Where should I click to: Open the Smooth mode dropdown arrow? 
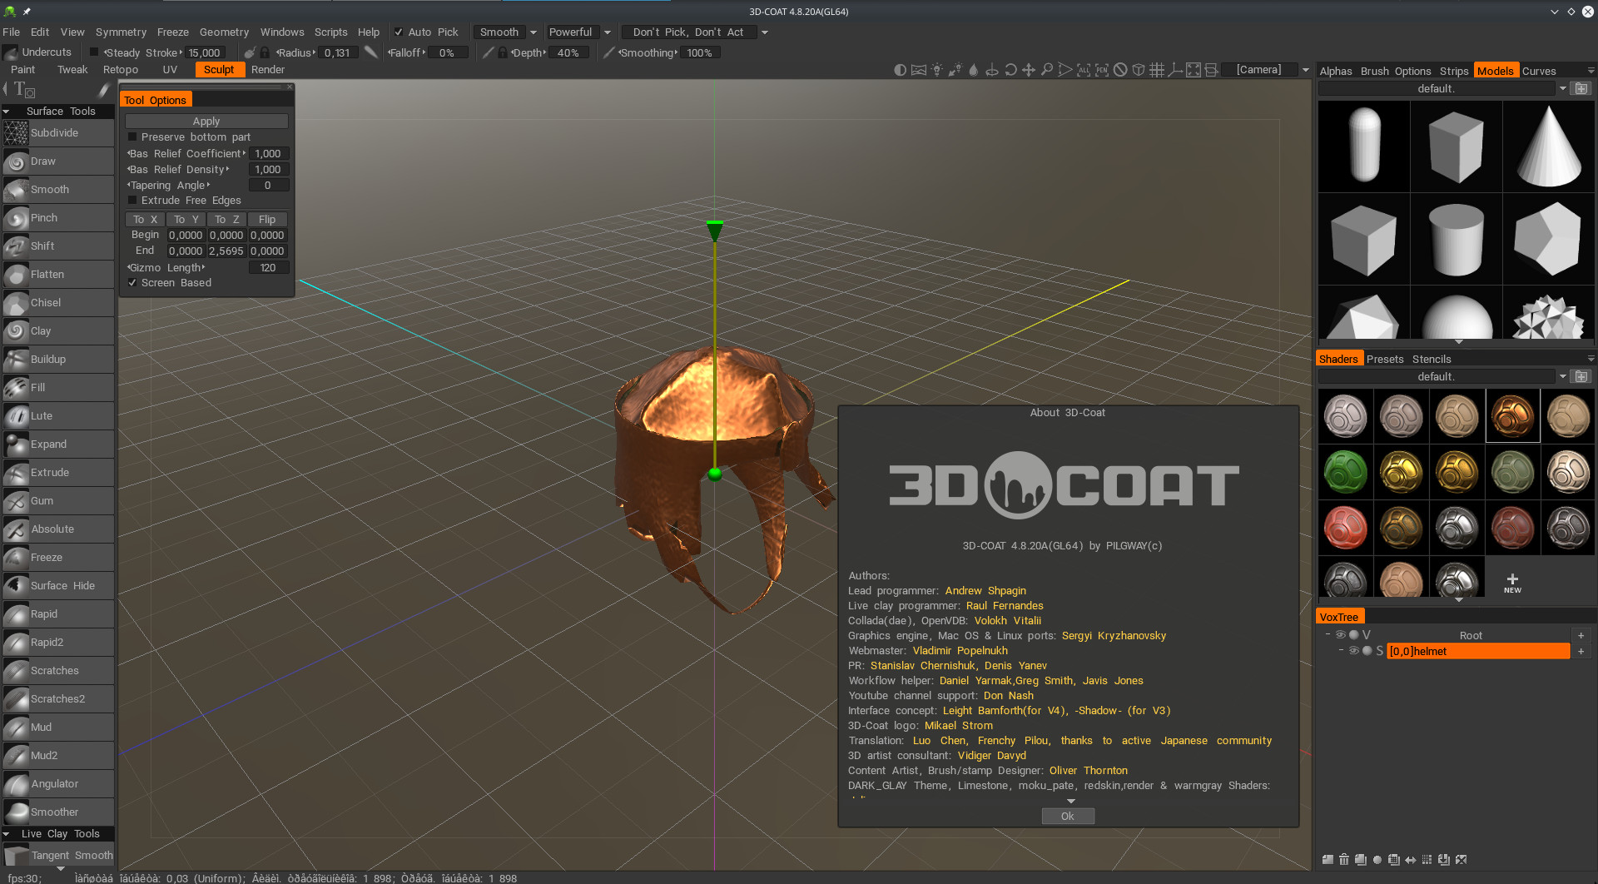pos(533,32)
